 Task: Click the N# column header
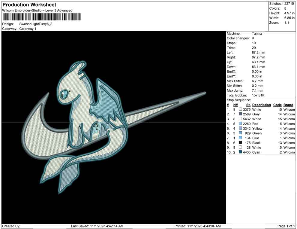click(x=235, y=105)
